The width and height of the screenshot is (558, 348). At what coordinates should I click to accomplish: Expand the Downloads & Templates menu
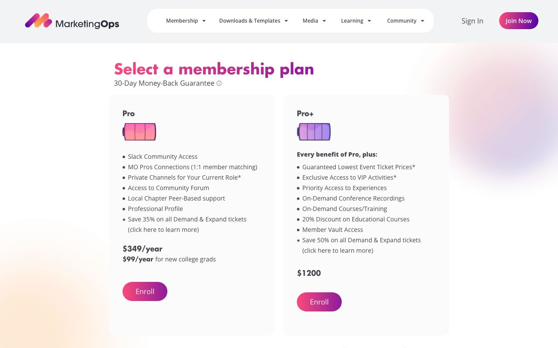pyautogui.click(x=250, y=20)
